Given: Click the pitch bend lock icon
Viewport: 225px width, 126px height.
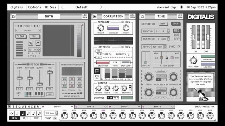Looking at the screenshot, I should click(167, 58).
